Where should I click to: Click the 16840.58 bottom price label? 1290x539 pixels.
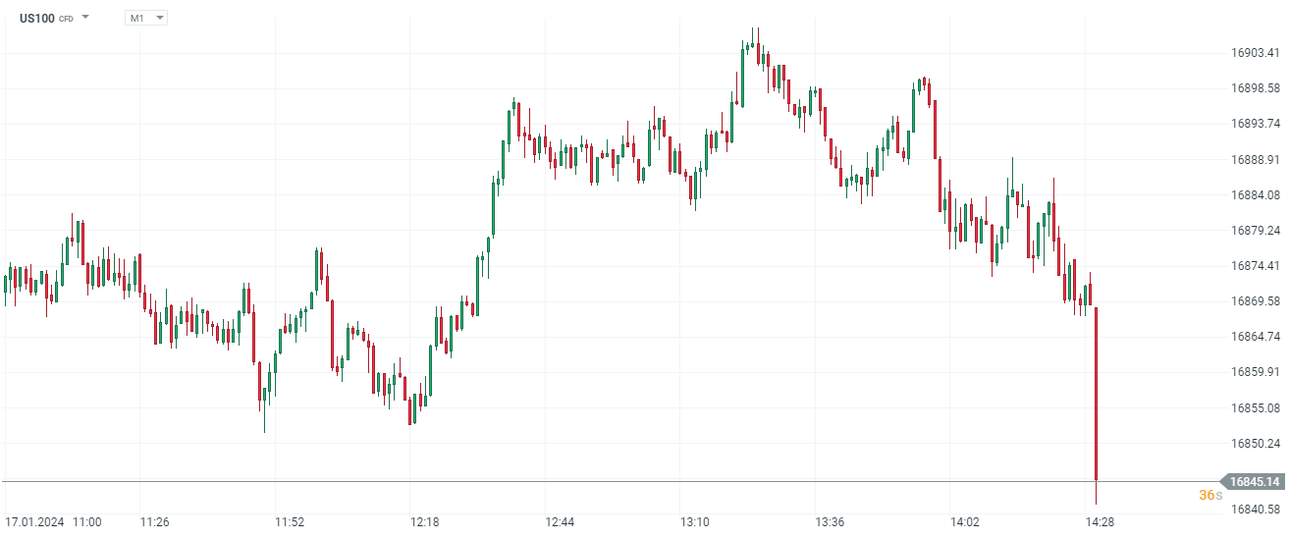(x=1256, y=509)
